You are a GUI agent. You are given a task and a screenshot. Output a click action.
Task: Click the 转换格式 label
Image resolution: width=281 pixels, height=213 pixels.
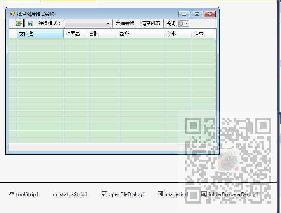click(x=49, y=23)
